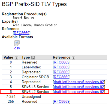Image resolution: width=109 pixels, height=106 pixels.
Task: Sort table by Reference column icon
Action: tap(74, 58)
